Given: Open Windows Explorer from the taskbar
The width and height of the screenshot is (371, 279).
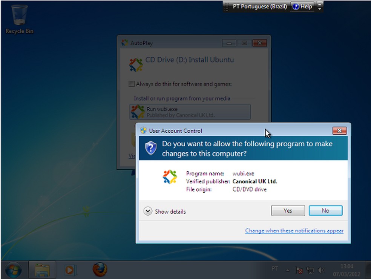Looking at the screenshot, I should click(x=42, y=270).
